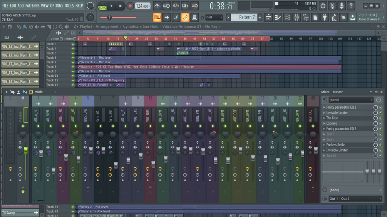Click the Master channel volume fader

26,150
